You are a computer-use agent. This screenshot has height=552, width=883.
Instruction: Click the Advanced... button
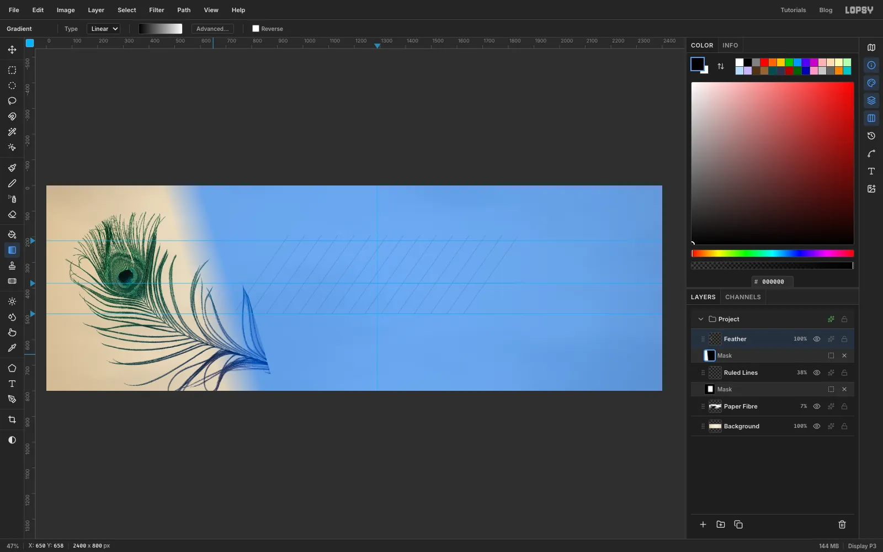point(212,29)
